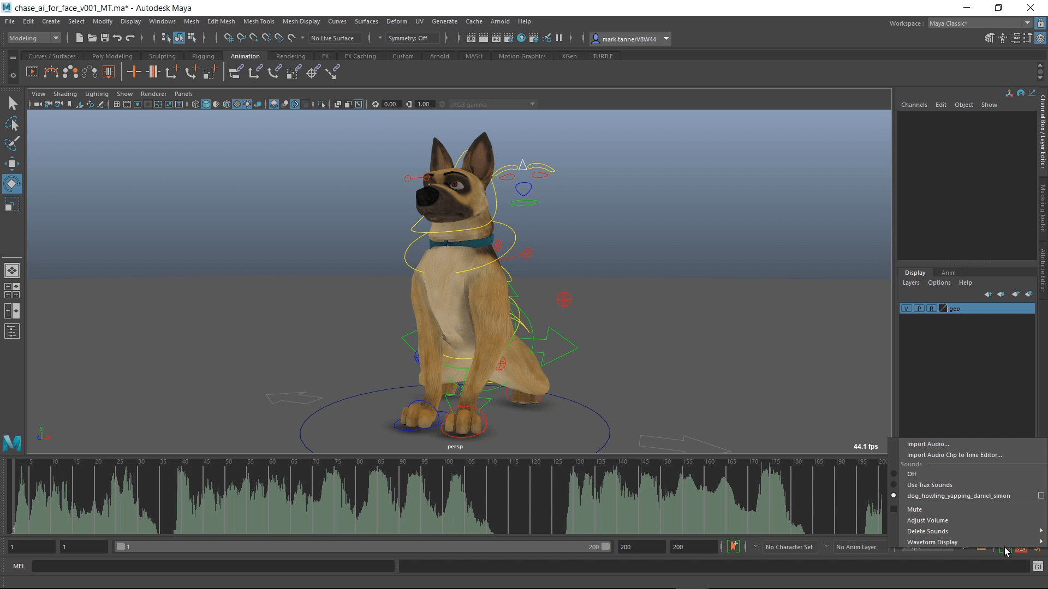The height and width of the screenshot is (589, 1048).
Task: Click the Parent Constraint shelf icon
Action: click(x=236, y=72)
